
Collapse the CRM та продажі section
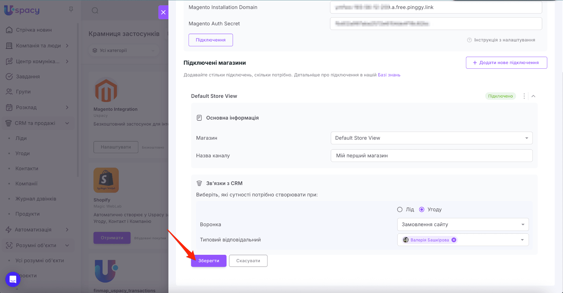pyautogui.click(x=67, y=123)
